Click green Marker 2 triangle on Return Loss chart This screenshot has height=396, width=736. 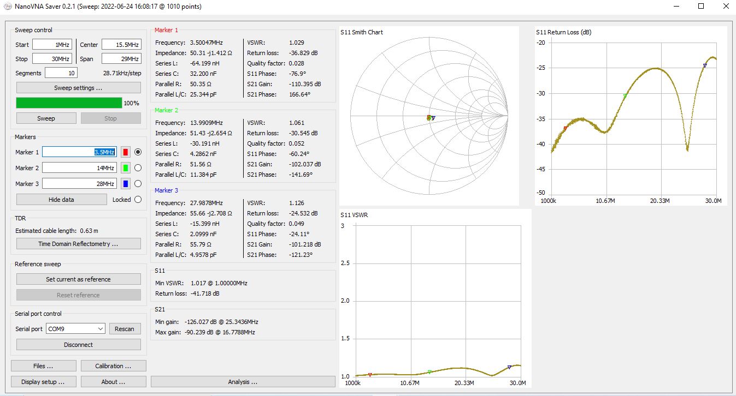coord(625,96)
